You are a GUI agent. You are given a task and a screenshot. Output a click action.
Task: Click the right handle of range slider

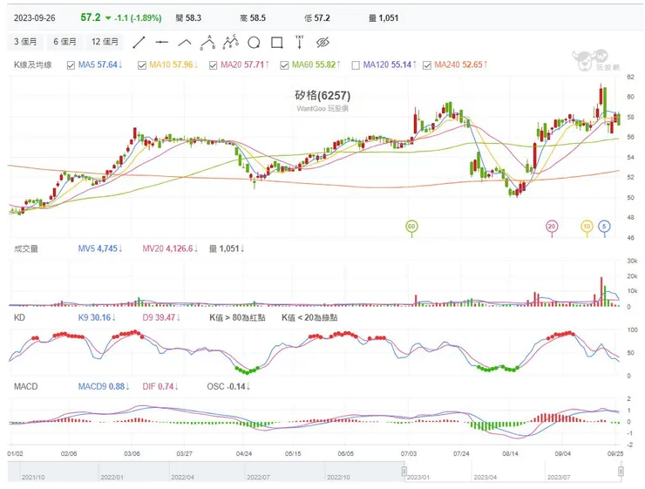[621, 472]
